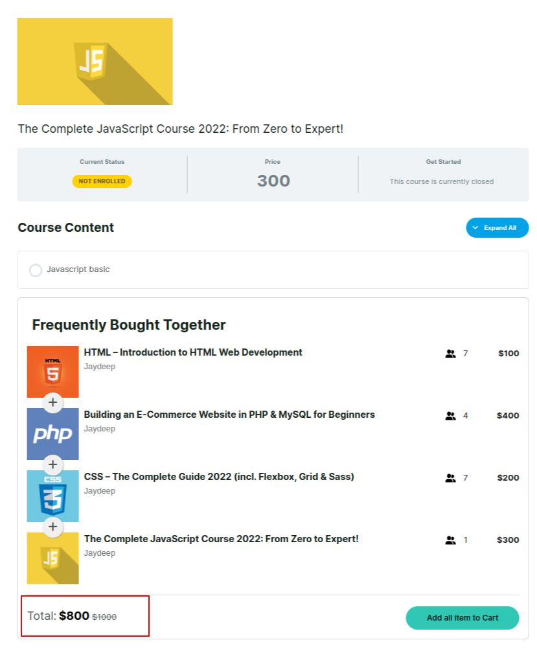Click the PHP course thumbnail
The image size is (537, 651).
(52, 433)
